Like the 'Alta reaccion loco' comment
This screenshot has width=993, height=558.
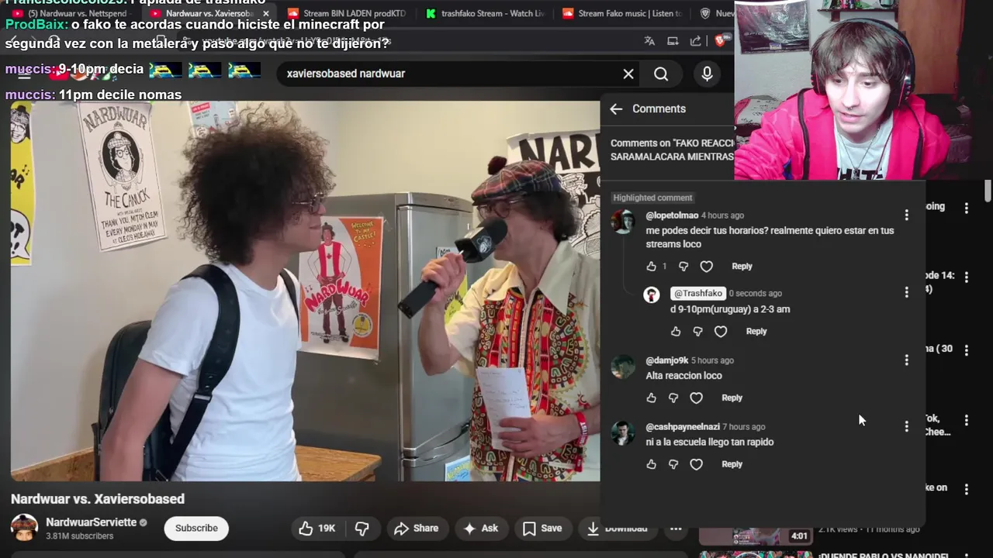(651, 398)
